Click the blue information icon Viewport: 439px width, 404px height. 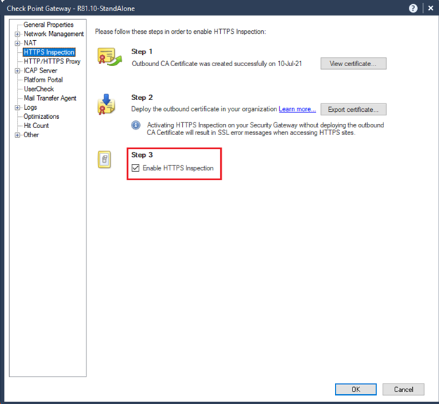pyautogui.click(x=136, y=125)
